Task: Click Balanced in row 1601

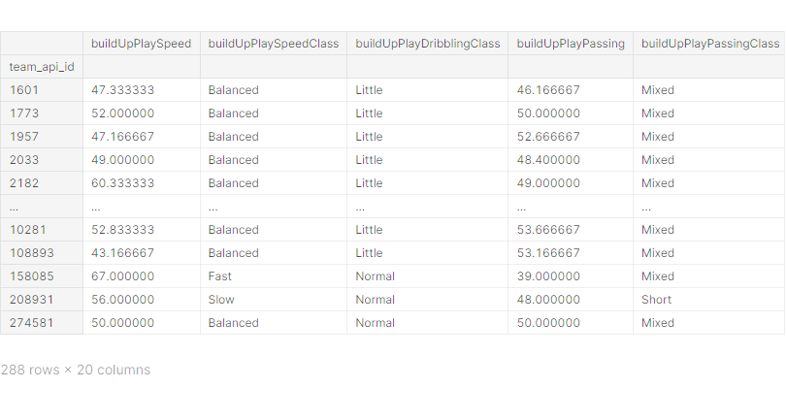Action: [234, 90]
